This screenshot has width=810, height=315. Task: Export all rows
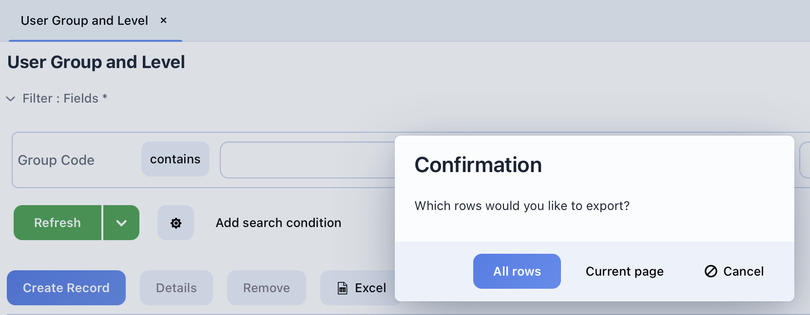[x=517, y=271]
